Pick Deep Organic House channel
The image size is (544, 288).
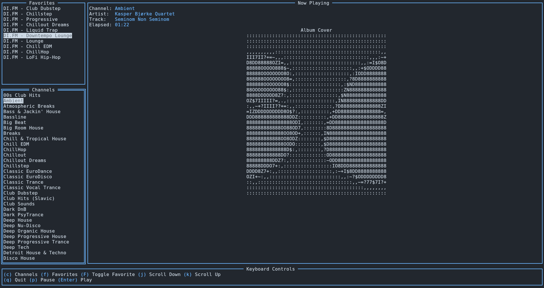pos(29,231)
